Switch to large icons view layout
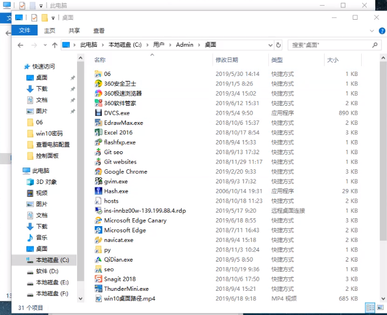This screenshot has width=387, height=315. click(380, 308)
